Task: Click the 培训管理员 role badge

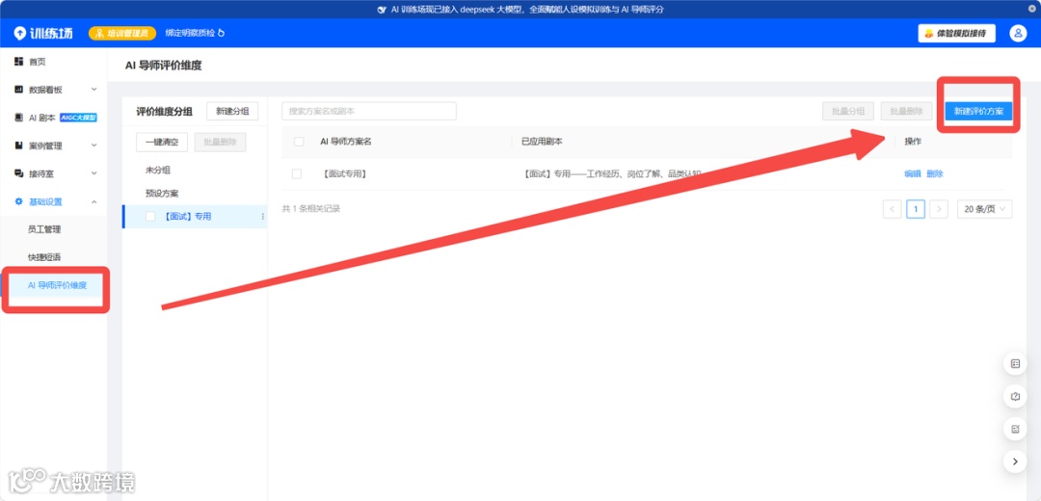Action: pos(122,33)
